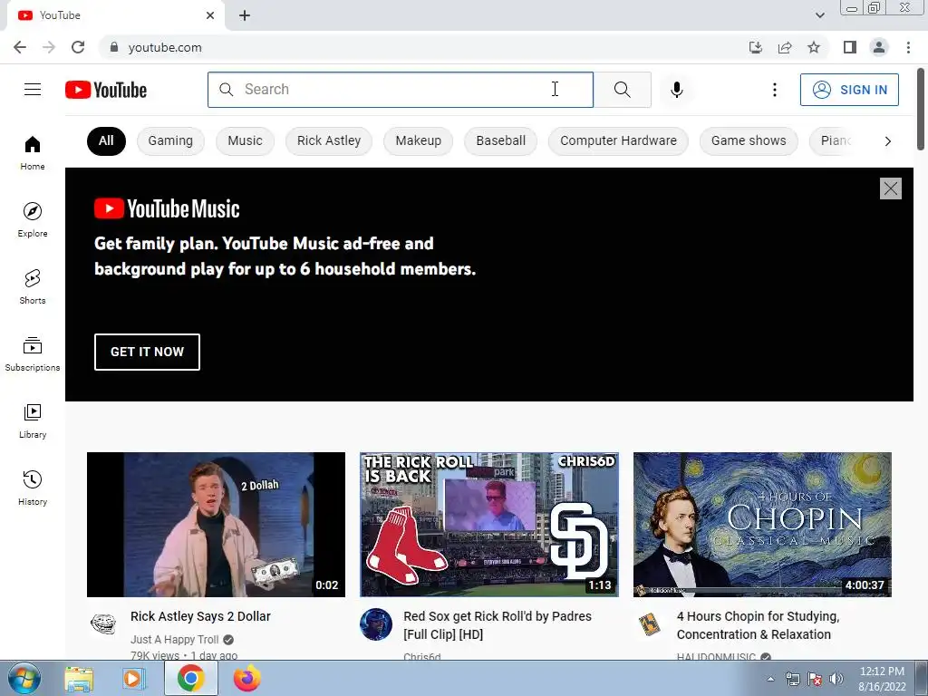Image resolution: width=928 pixels, height=696 pixels.
Task: Open HALIDONMUSIC channel avatar
Action: (x=650, y=624)
